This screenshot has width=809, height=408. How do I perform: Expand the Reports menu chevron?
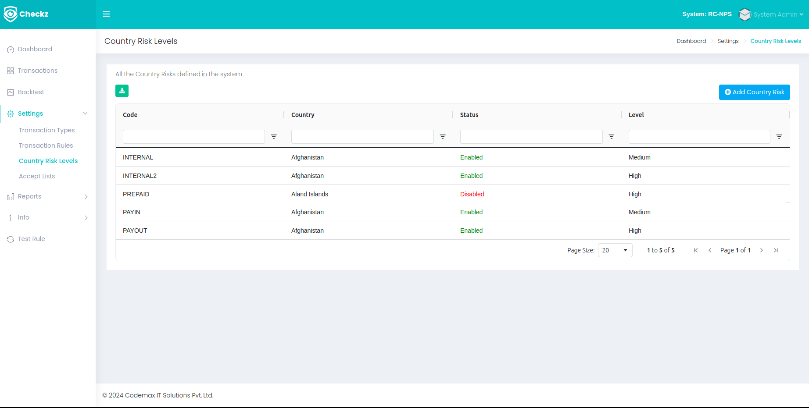(x=86, y=197)
